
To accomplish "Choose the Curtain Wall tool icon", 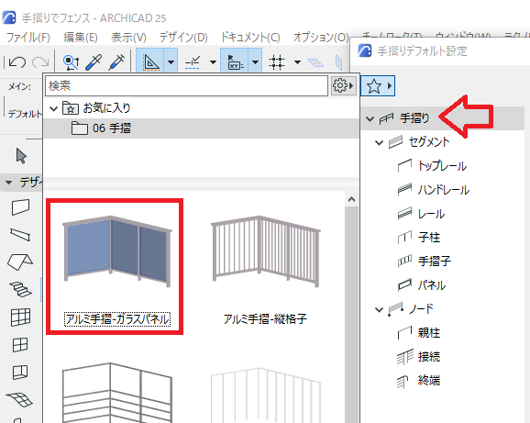I will point(20,317).
